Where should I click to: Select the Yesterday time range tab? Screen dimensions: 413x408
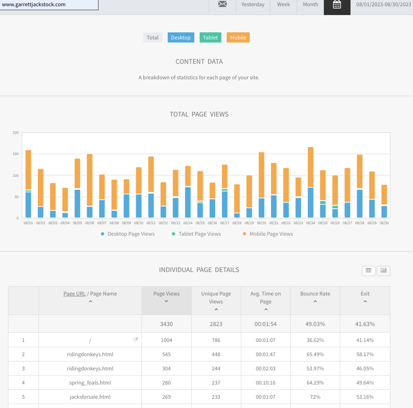pyautogui.click(x=253, y=4)
